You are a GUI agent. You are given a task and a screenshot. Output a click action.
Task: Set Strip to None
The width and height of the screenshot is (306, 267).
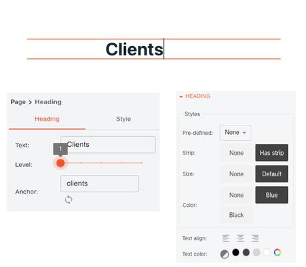[x=237, y=153]
